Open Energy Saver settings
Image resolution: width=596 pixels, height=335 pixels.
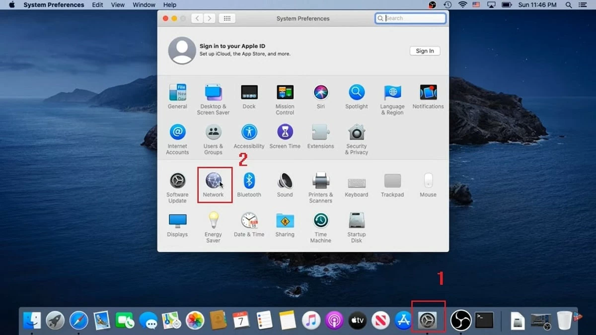point(213,221)
